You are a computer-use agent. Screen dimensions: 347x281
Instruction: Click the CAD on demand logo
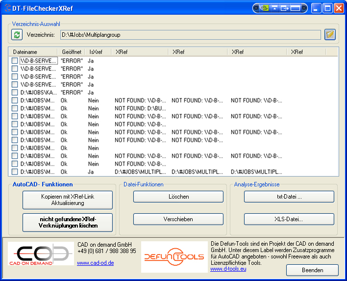(41, 254)
